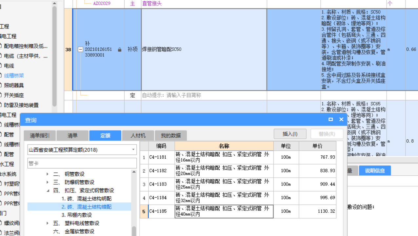This screenshot has width=418, height=236.
Task: Click the left sidebar vertical scrollbar
Action: coord(54,56)
